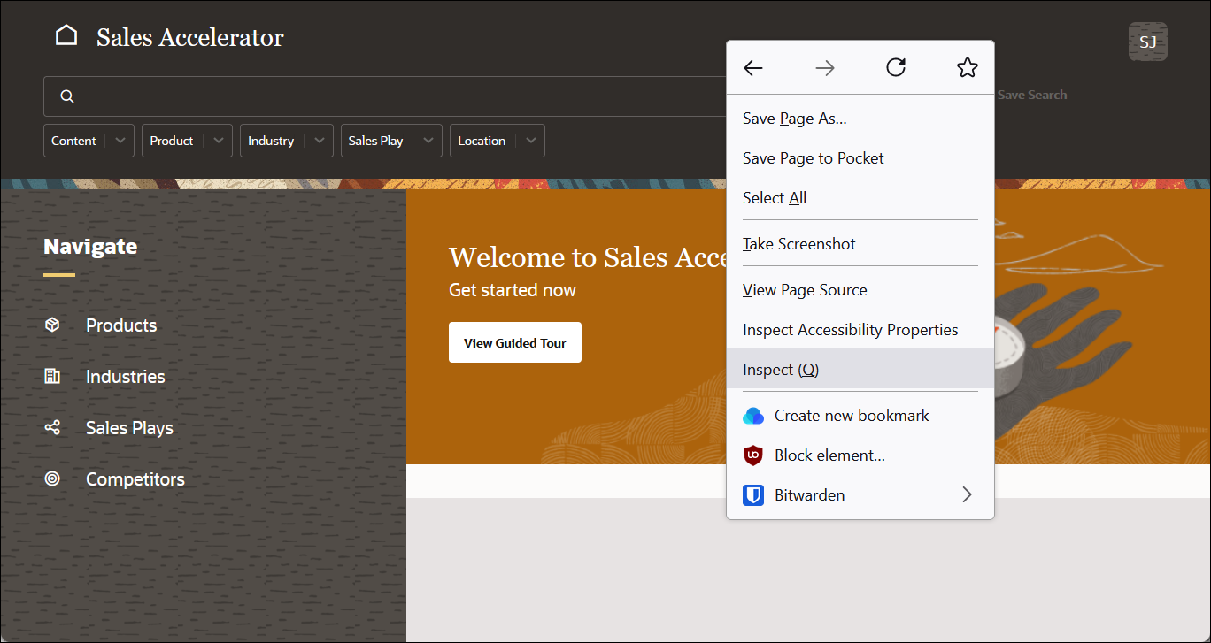Click the home icon beside Sales Accelerator

pyautogui.click(x=66, y=34)
